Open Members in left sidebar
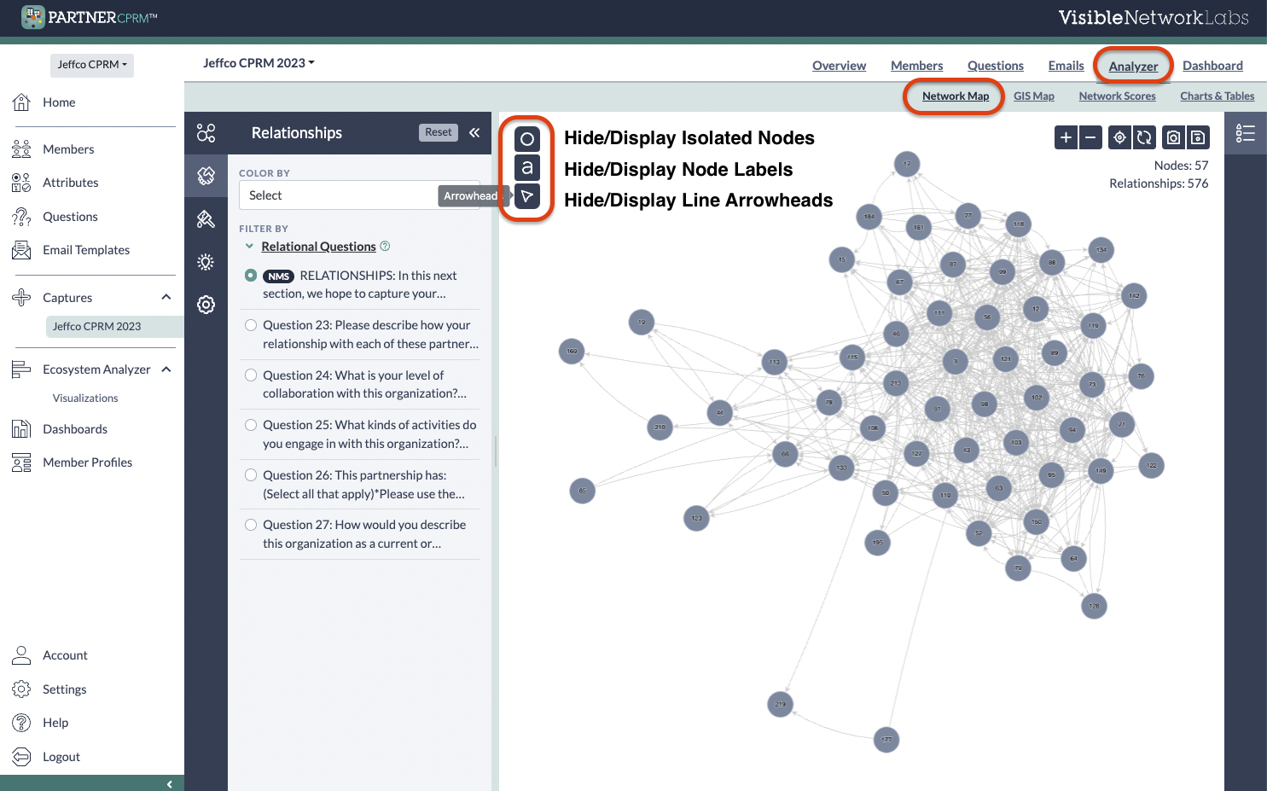Viewport: 1267px width, 791px height. [68, 149]
